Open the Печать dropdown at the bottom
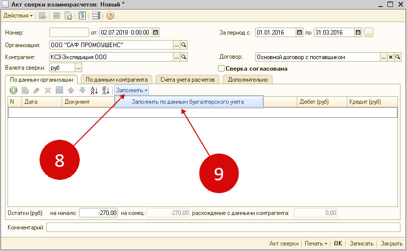Viewport: 407px width, 251px height. pos(316,243)
